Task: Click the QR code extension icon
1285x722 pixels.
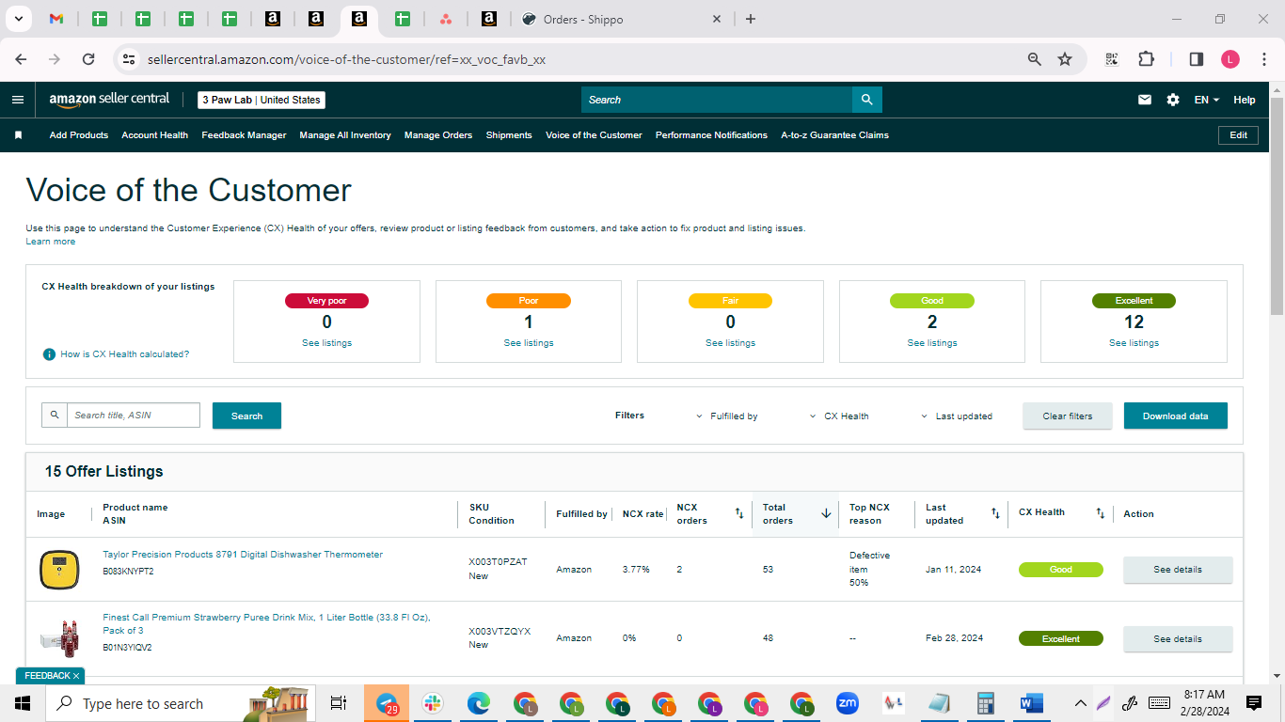Action: click(x=1112, y=59)
